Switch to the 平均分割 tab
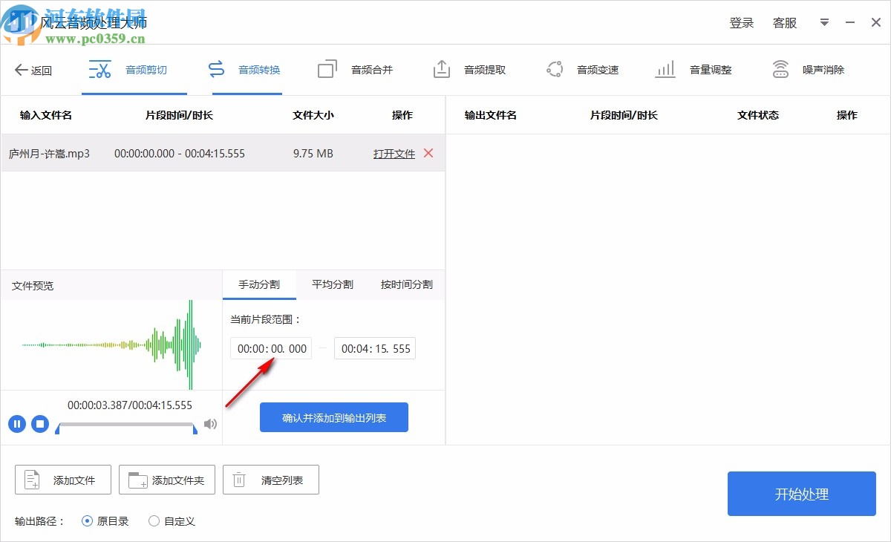891x542 pixels. 331,284
